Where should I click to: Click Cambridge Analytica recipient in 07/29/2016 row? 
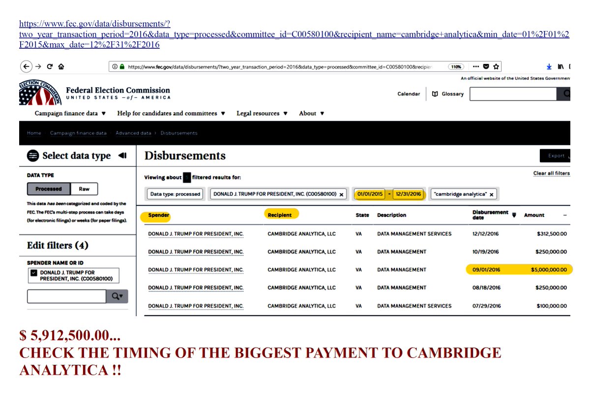pos(301,306)
